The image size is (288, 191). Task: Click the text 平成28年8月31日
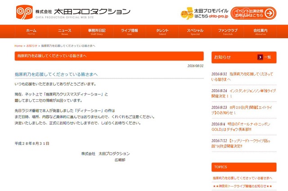tap(32, 143)
